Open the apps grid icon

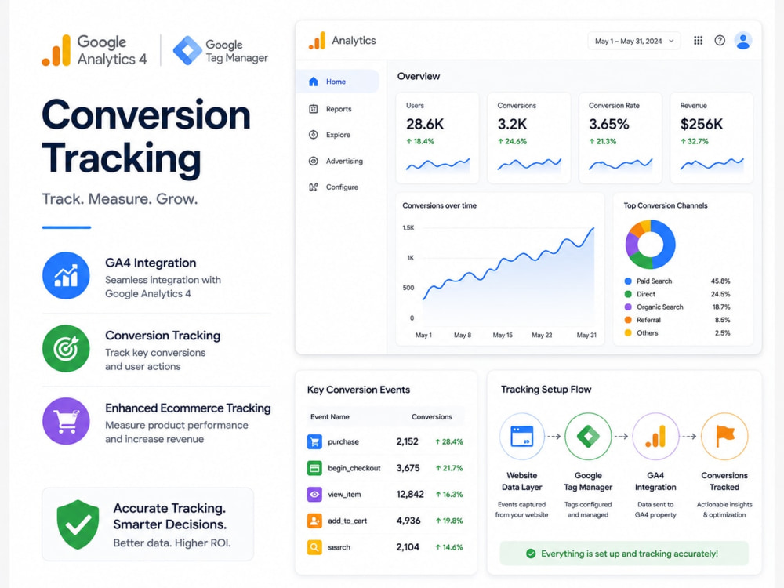(698, 41)
